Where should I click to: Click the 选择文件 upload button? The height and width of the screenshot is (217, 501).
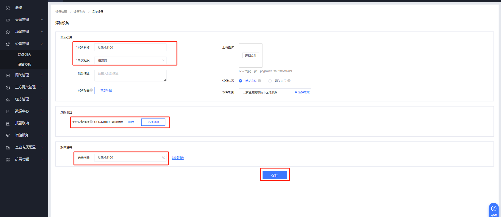[251, 56]
